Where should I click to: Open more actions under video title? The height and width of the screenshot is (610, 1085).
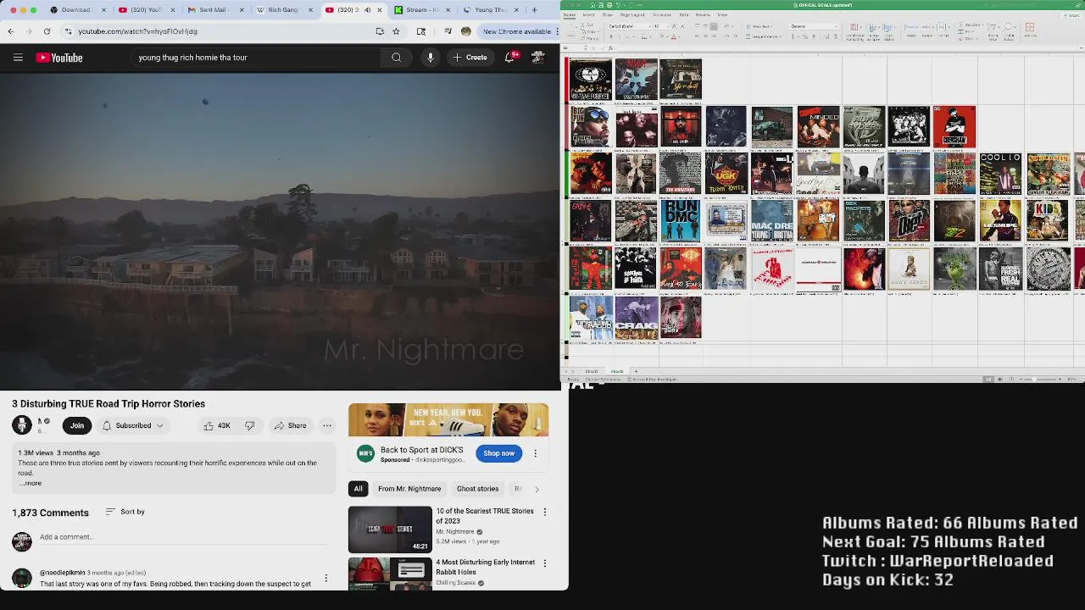point(326,425)
